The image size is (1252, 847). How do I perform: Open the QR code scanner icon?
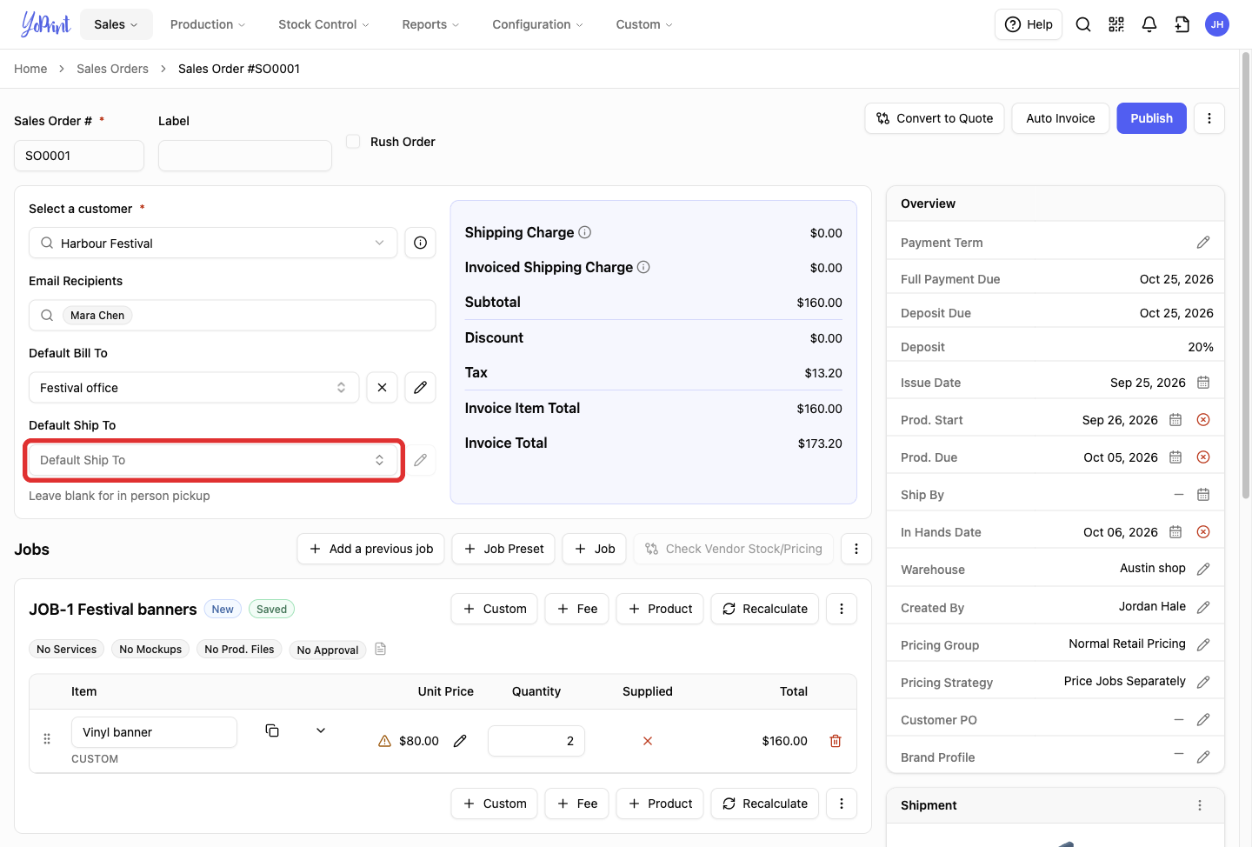tap(1116, 24)
